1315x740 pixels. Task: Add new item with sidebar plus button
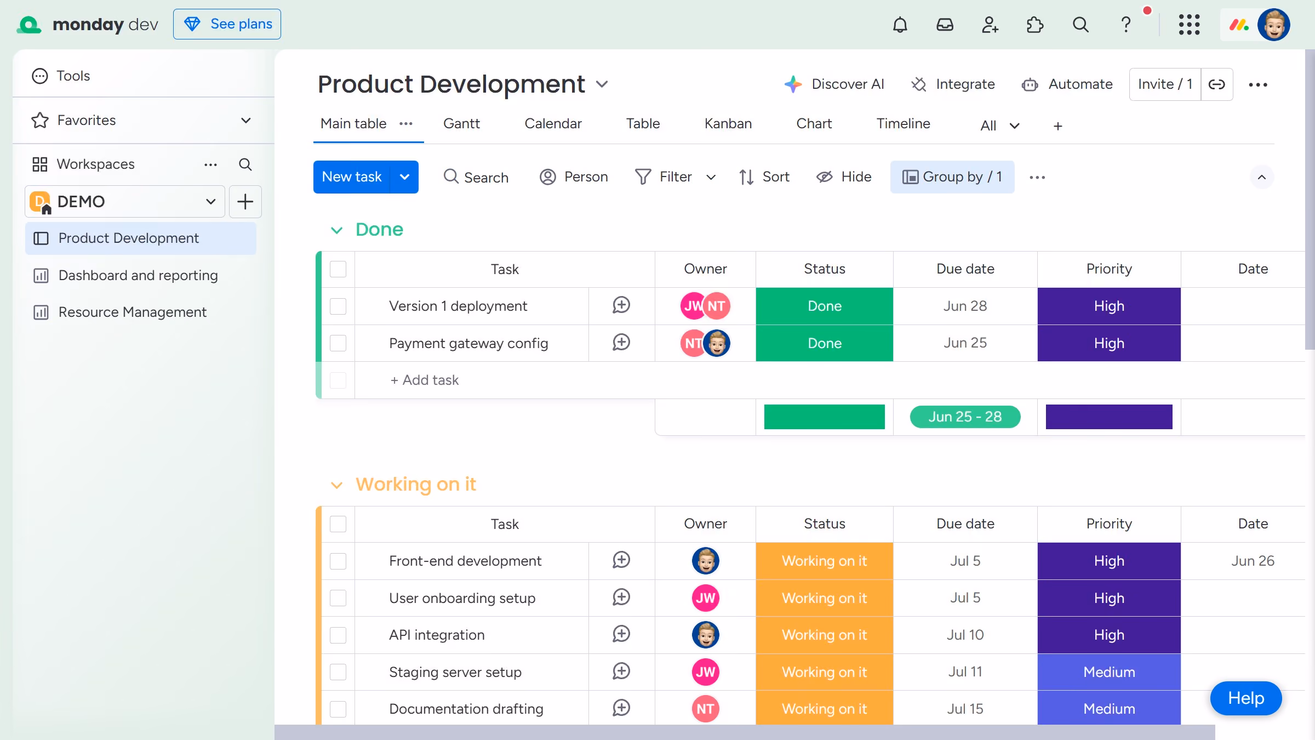(245, 202)
